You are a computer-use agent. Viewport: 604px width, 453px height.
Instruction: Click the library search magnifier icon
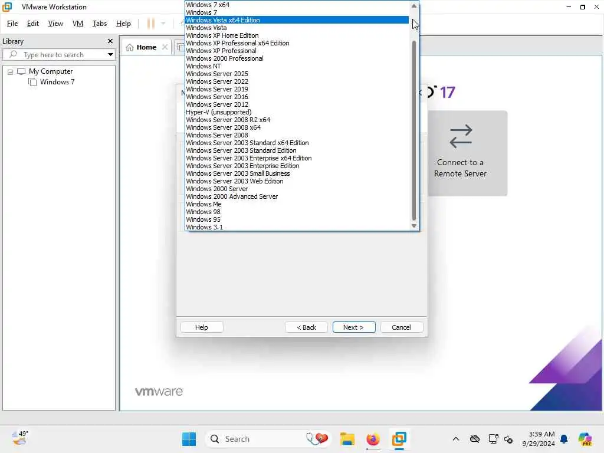tap(13, 54)
